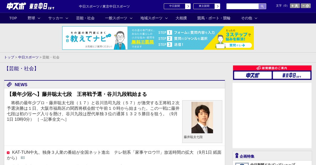Viewport: 316px width, 165px height.
Task: Click the 【芸能・社会】 page heading
Action: (x=22, y=69)
